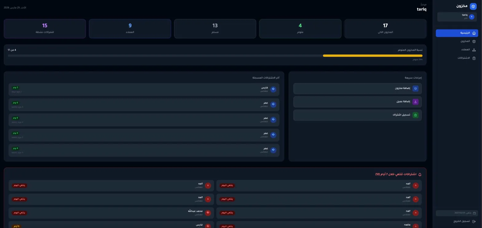Click the calendar icon beside expiry date
Viewport: 482px width, 228px height.
click(x=474, y=213)
